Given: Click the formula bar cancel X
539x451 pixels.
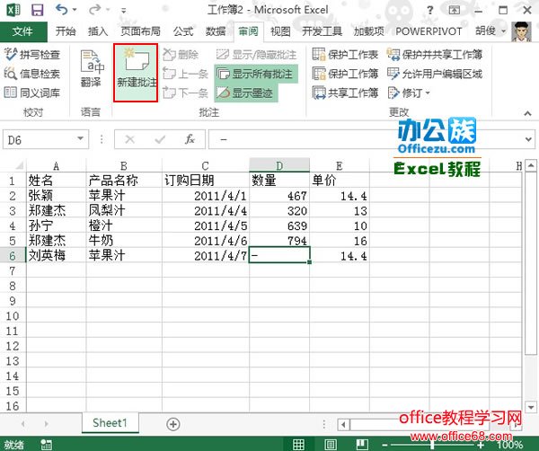Looking at the screenshot, I should click(130, 139).
